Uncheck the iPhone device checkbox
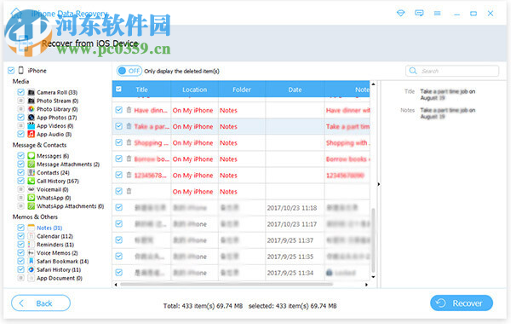Viewport: 516px width, 329px height. (x=11, y=71)
